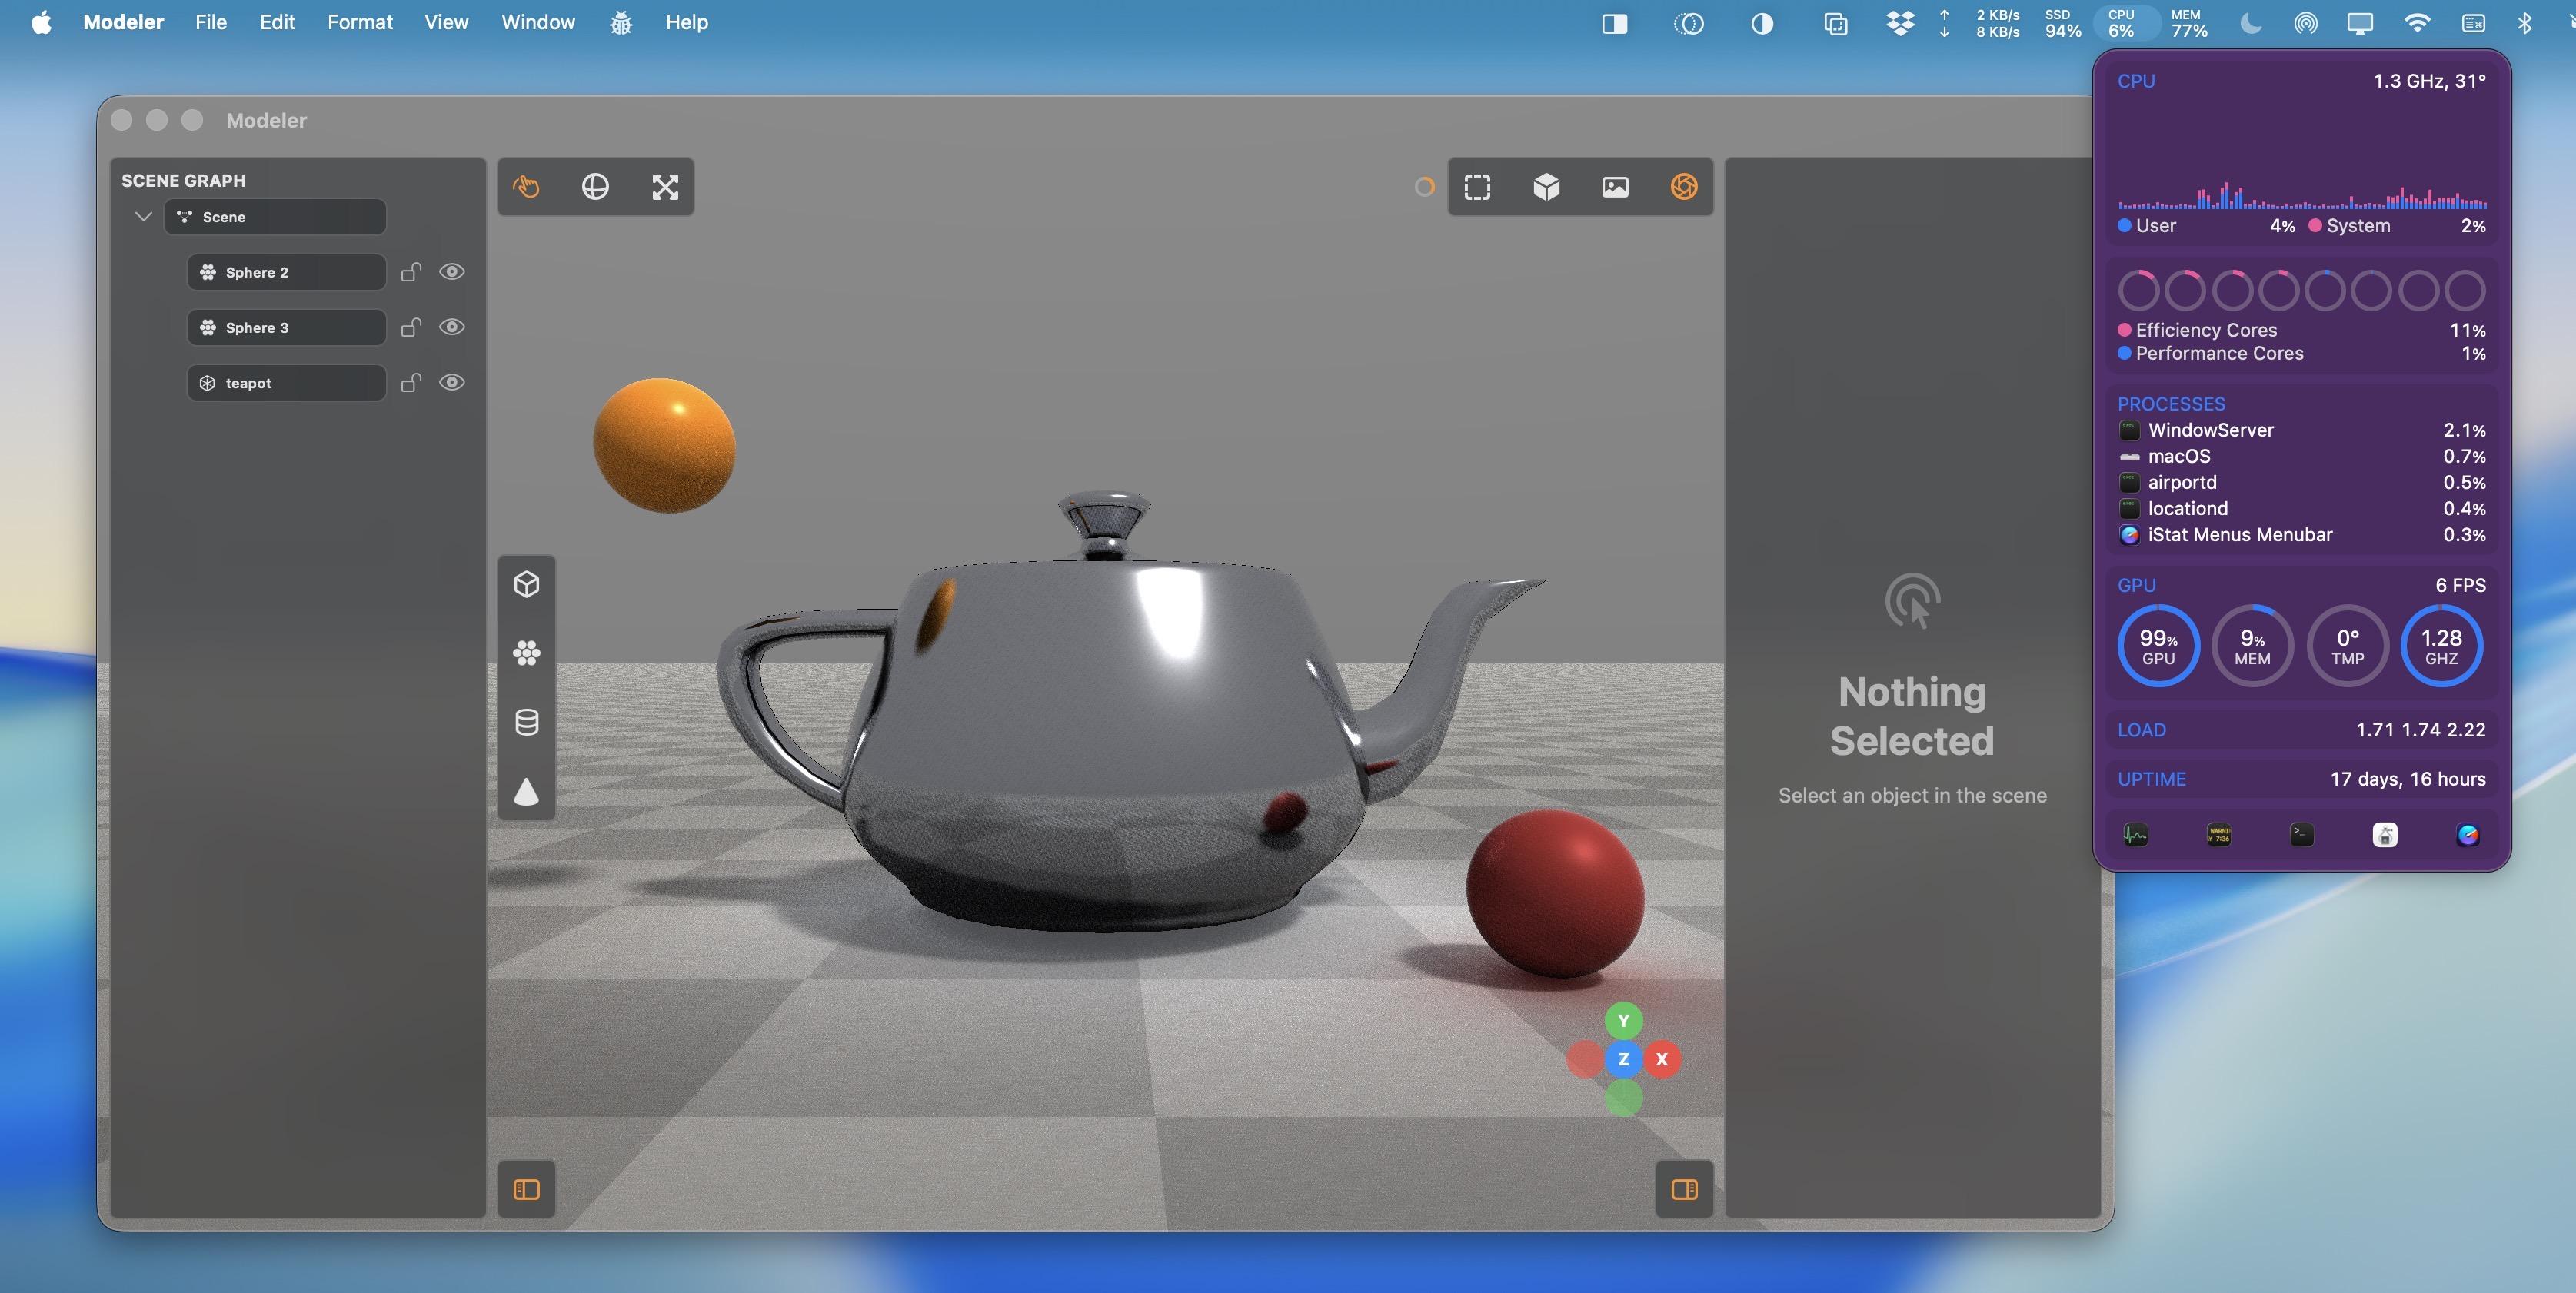
Task: Click the flower-shaped sphere tool in side toolbar
Action: [x=526, y=653]
